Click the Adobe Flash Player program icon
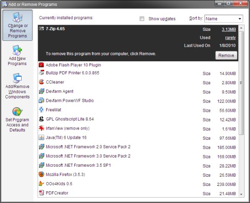 pos(41,65)
